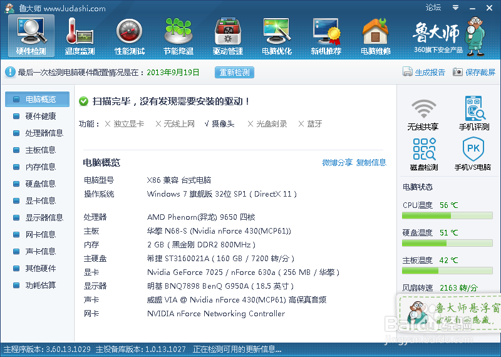Image resolution: width=501 pixels, height=357 pixels.
Task: Click the 保存截屏 camera icon
Action: pyautogui.click(x=458, y=72)
